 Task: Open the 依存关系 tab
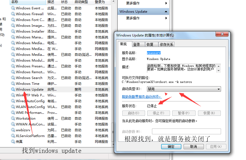tap(166, 44)
